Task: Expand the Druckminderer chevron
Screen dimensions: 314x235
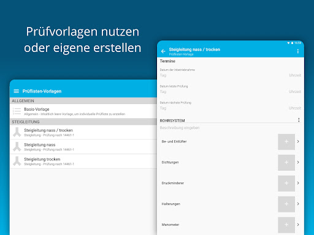Action: point(298,183)
